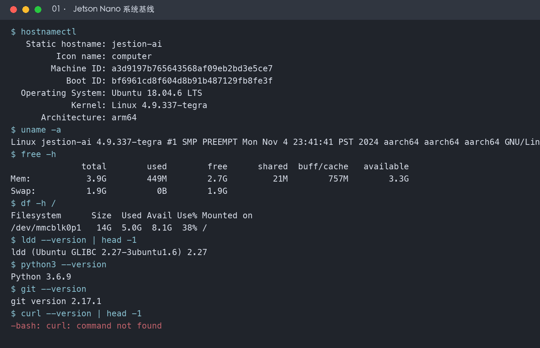540x348 pixels.
Task: Click the red close window button
Action: [14, 9]
